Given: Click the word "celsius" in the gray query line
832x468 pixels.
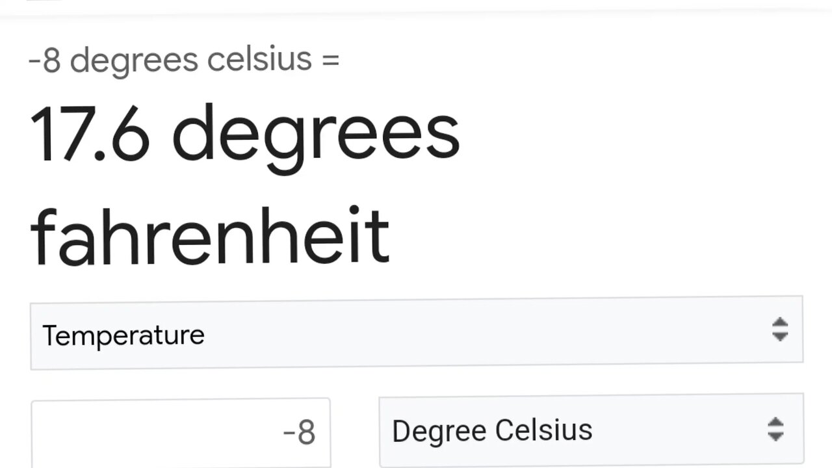Looking at the screenshot, I should (259, 60).
